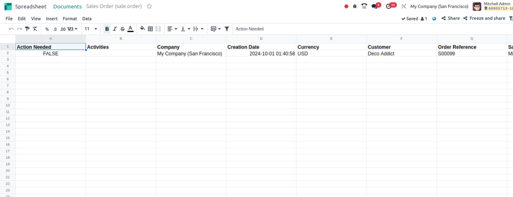
Task: Click the fill color paint bucket
Action: (x=142, y=29)
